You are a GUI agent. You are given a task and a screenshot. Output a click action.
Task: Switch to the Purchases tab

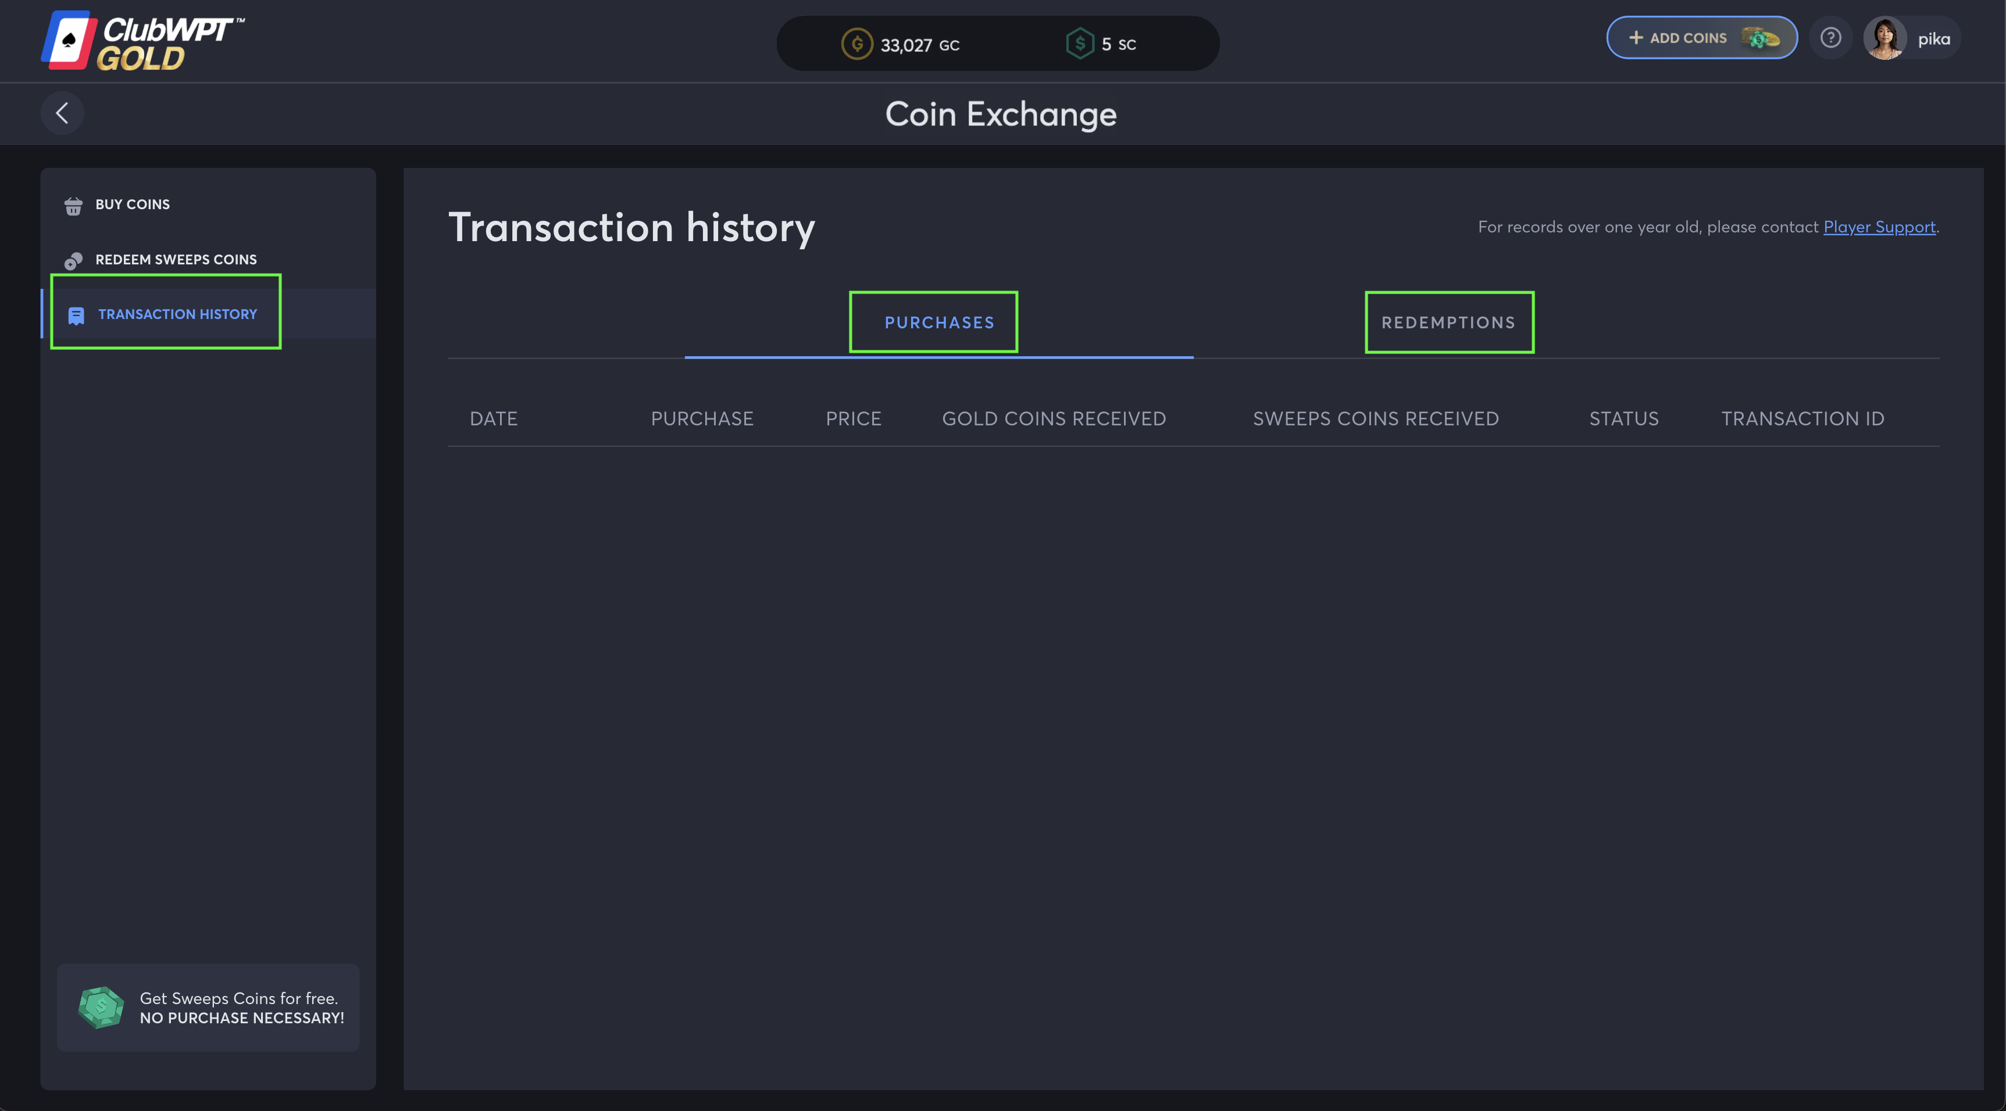pyautogui.click(x=938, y=323)
